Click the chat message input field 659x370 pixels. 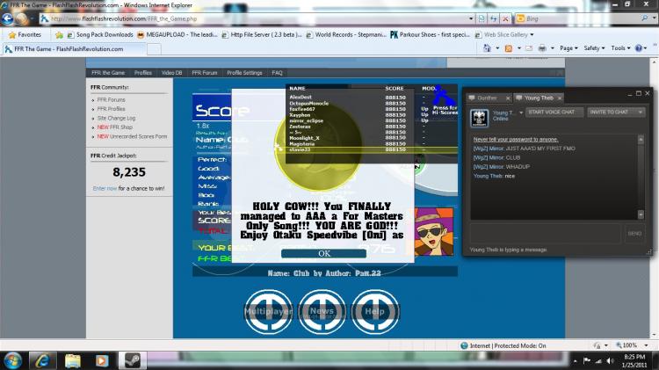545,234
